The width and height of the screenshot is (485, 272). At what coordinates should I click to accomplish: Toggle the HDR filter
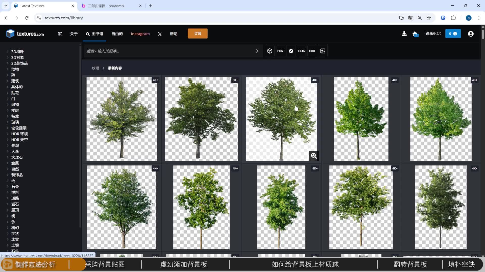point(312,51)
